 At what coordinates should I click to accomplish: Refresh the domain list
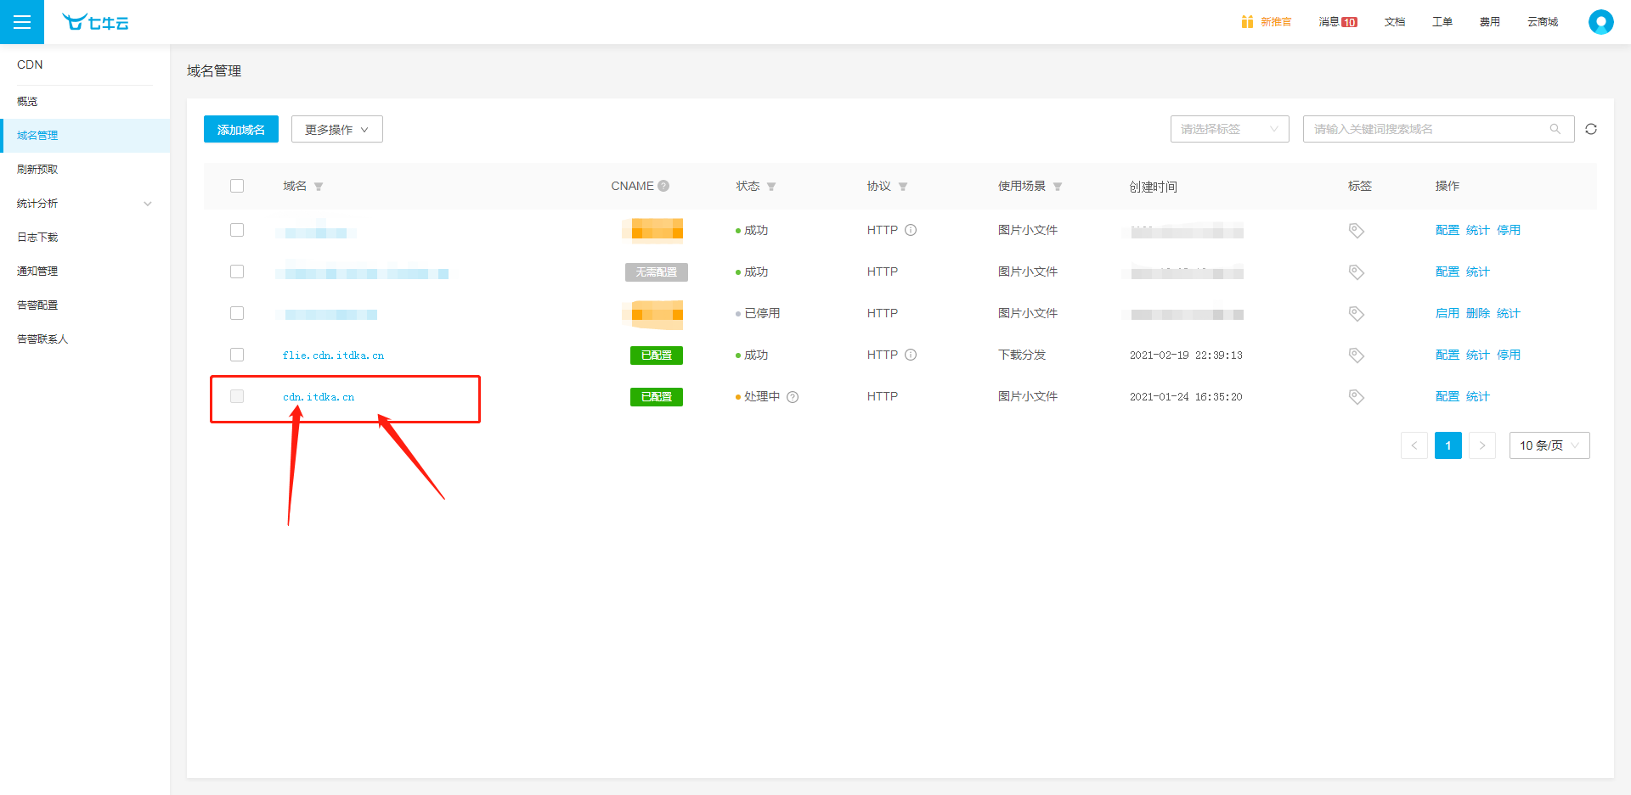click(1591, 129)
